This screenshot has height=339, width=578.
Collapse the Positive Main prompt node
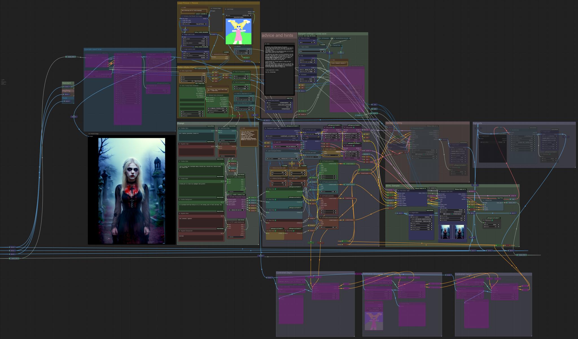pos(180,179)
